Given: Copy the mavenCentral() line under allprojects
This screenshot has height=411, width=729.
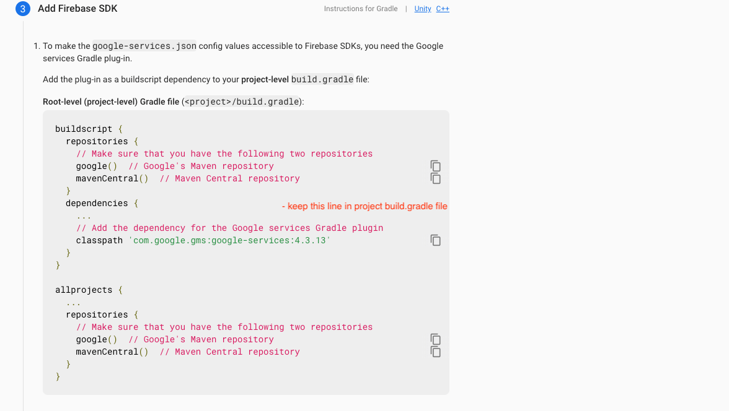Looking at the screenshot, I should pyautogui.click(x=436, y=352).
